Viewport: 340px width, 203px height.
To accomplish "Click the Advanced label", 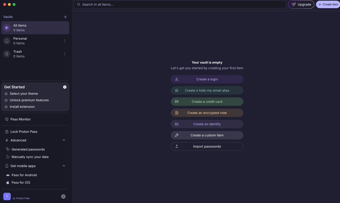I will click(x=18, y=140).
